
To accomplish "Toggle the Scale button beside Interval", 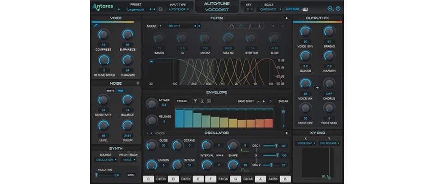I will tap(219, 155).
